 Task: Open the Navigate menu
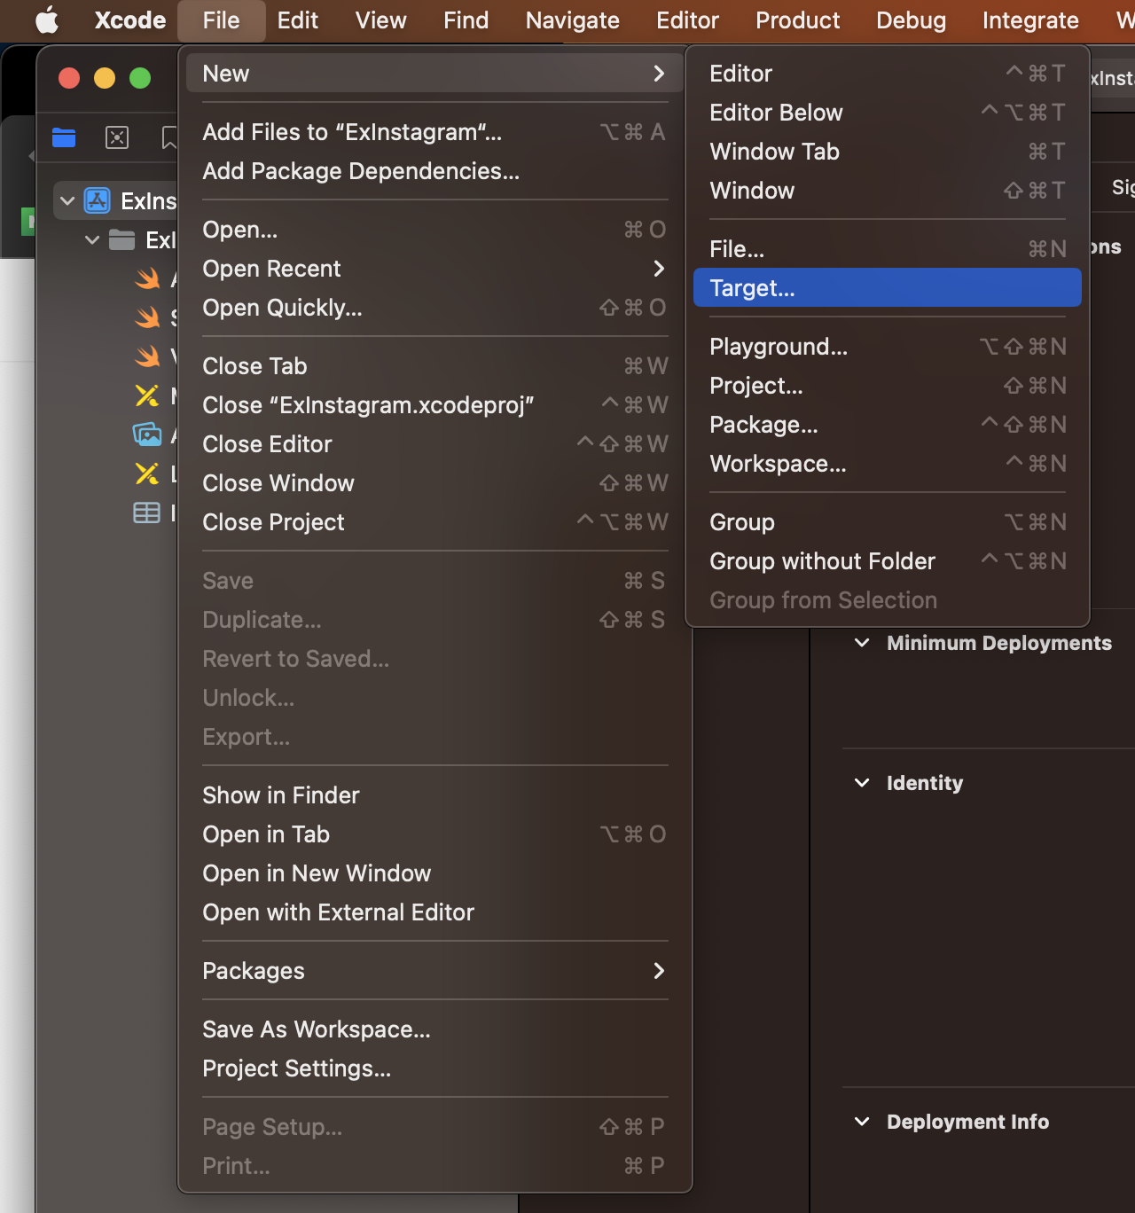(572, 20)
